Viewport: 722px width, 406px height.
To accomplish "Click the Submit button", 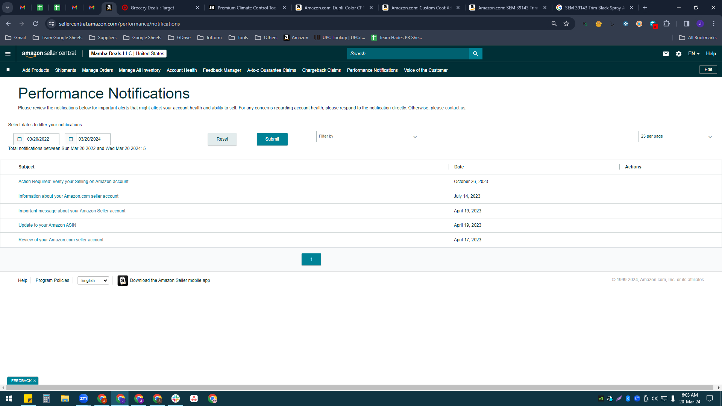I will pos(272,139).
